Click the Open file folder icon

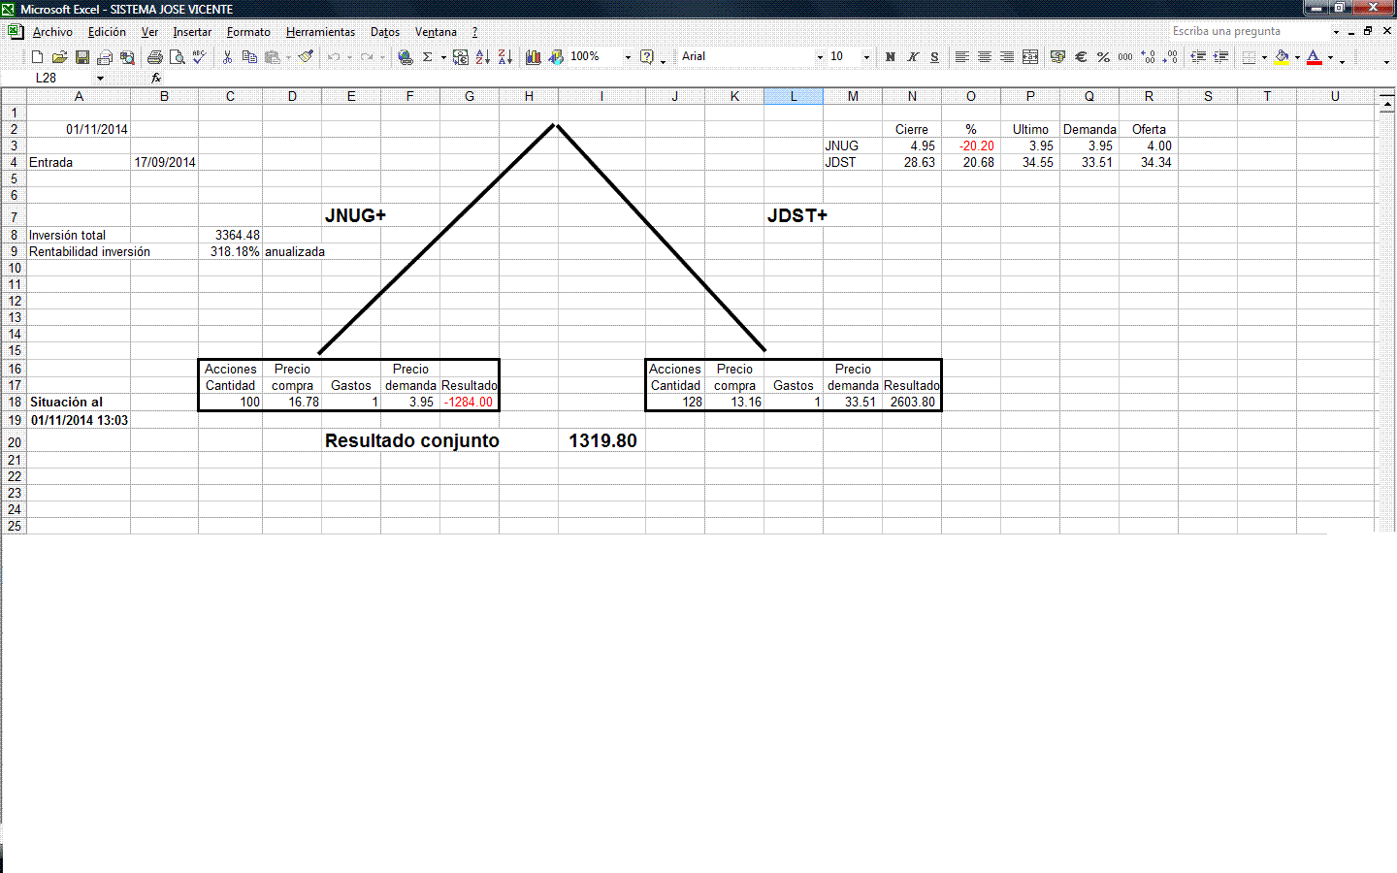coord(59,57)
